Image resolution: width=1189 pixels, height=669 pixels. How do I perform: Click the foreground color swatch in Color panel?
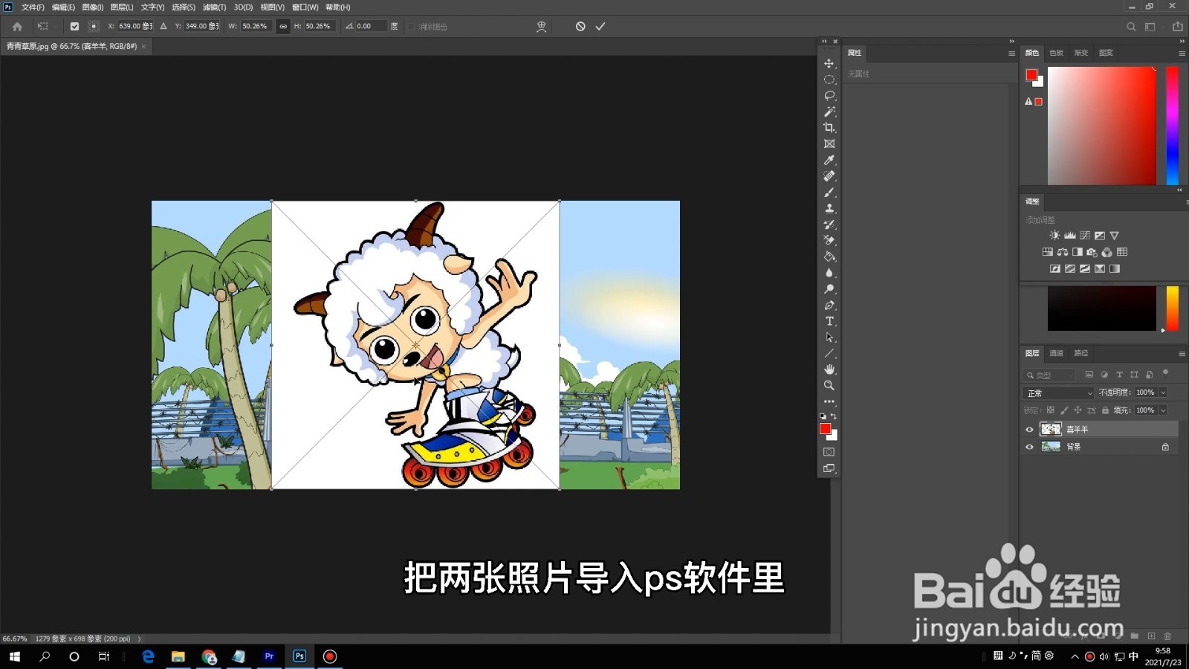click(1031, 75)
